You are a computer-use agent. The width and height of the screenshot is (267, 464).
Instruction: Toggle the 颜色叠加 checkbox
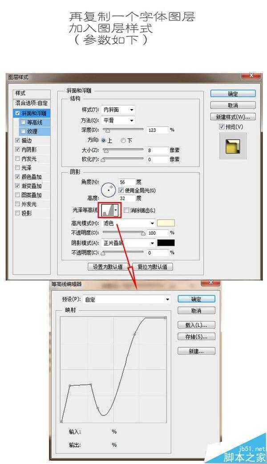coord(17,177)
